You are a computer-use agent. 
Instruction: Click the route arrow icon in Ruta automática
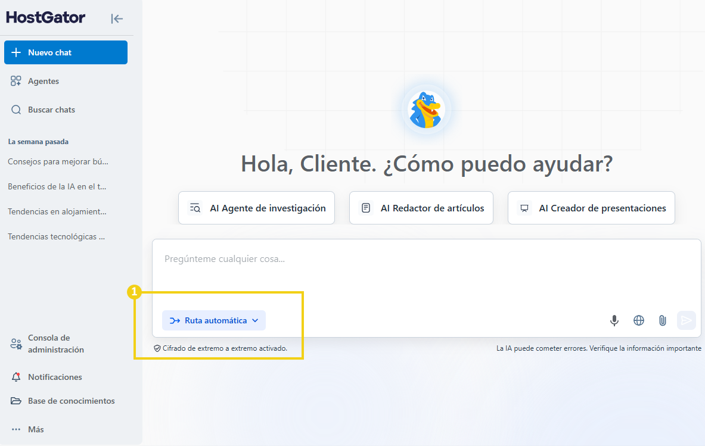tap(175, 321)
